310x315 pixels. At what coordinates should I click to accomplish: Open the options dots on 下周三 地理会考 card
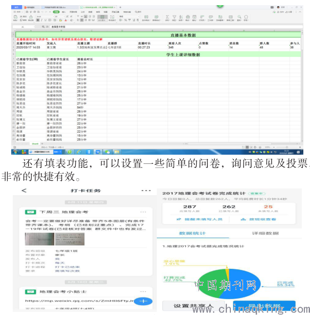pyautogui.click(x=143, y=212)
